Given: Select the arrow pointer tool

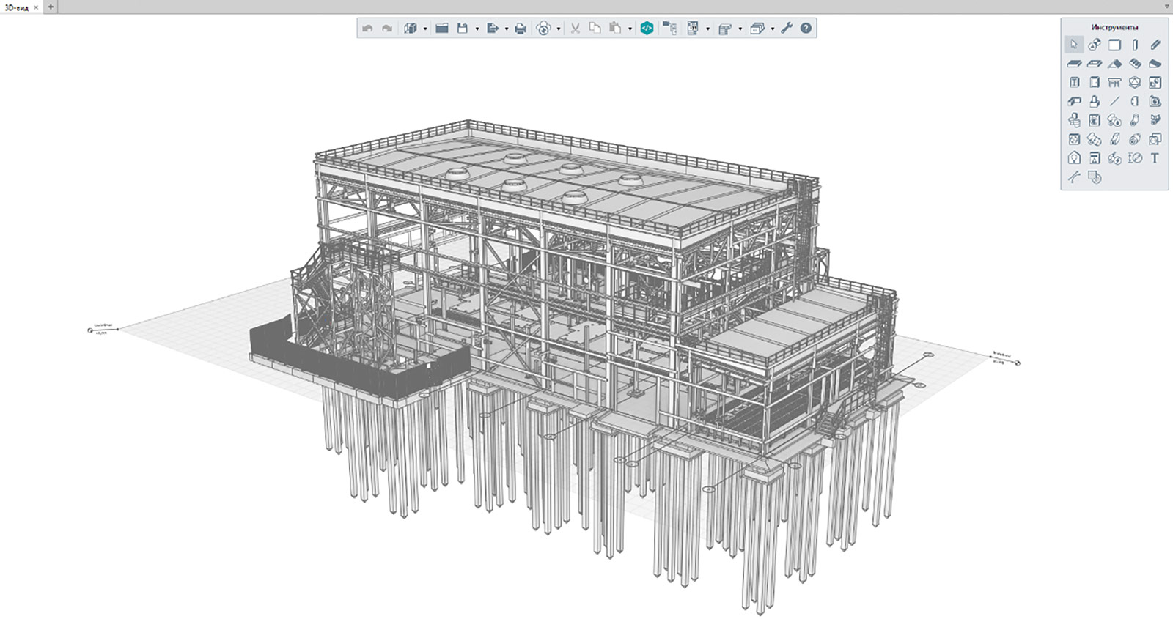Looking at the screenshot, I should tap(1074, 45).
